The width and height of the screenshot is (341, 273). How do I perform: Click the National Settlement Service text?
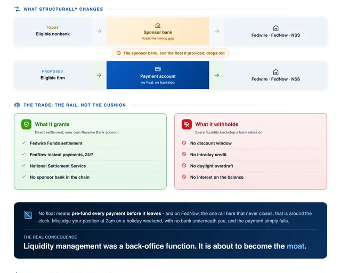[x=58, y=166]
